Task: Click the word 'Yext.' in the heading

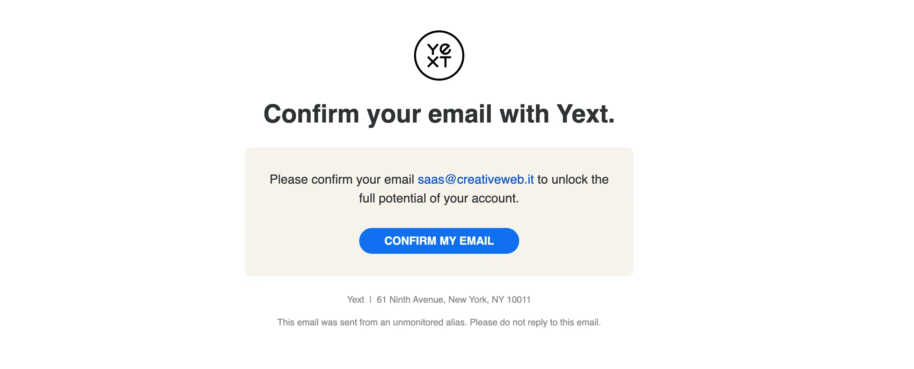Action: pos(585,114)
